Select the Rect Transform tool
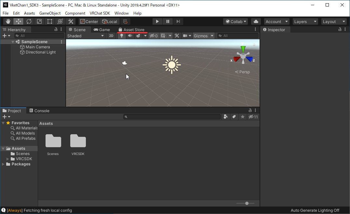This screenshot has width=350, height=214. tap(49, 21)
